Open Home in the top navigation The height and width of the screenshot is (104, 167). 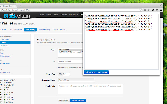42,15
